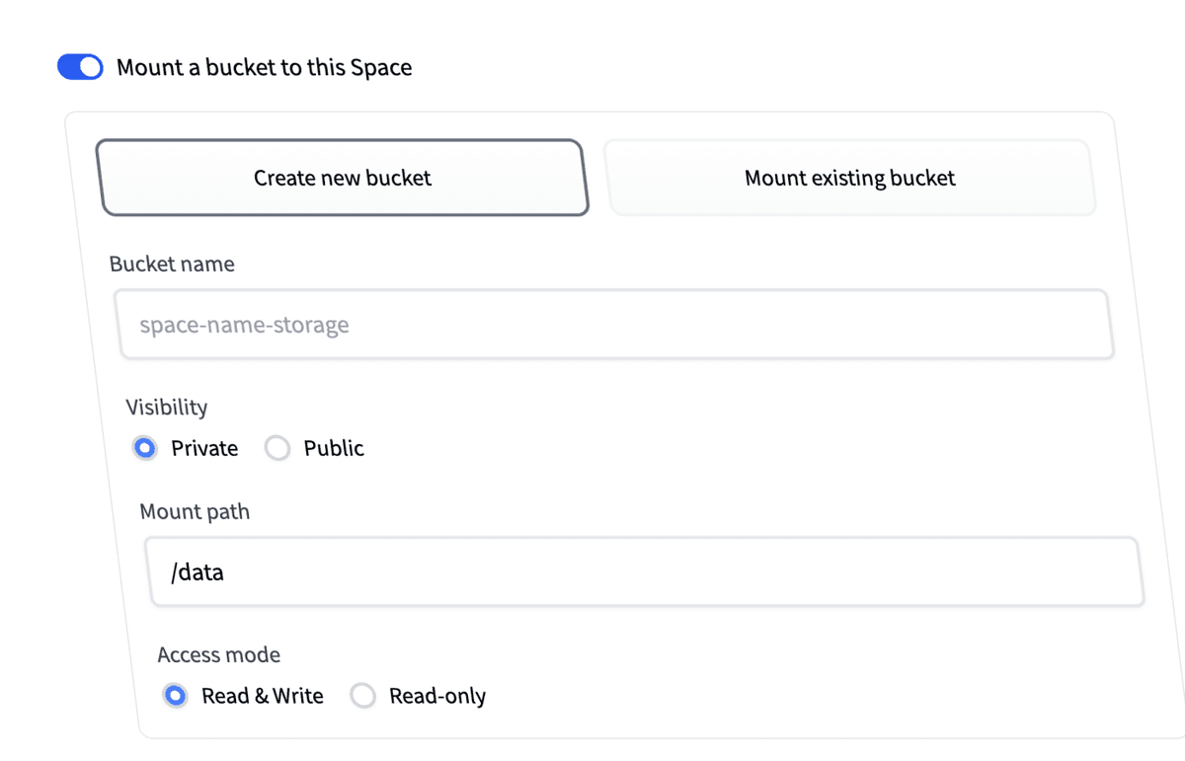Switch to the Mount existing bucket tab

(849, 178)
